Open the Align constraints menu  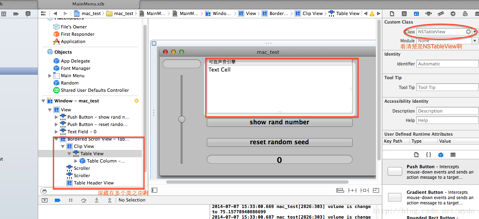coord(340,190)
